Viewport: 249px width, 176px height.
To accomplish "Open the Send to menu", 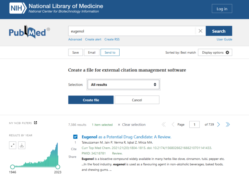I will coord(110,52).
